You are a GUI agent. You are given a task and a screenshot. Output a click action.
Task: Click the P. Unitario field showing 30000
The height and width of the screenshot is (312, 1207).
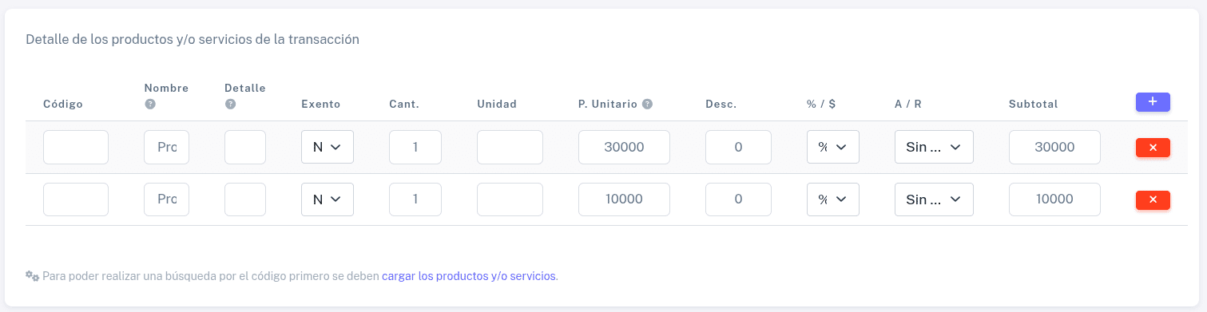[x=624, y=147]
